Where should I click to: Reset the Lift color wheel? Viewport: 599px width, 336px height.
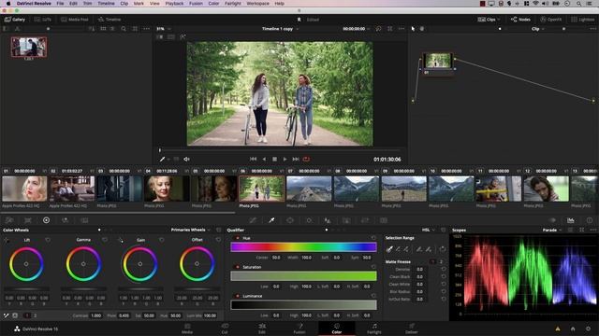(48, 240)
